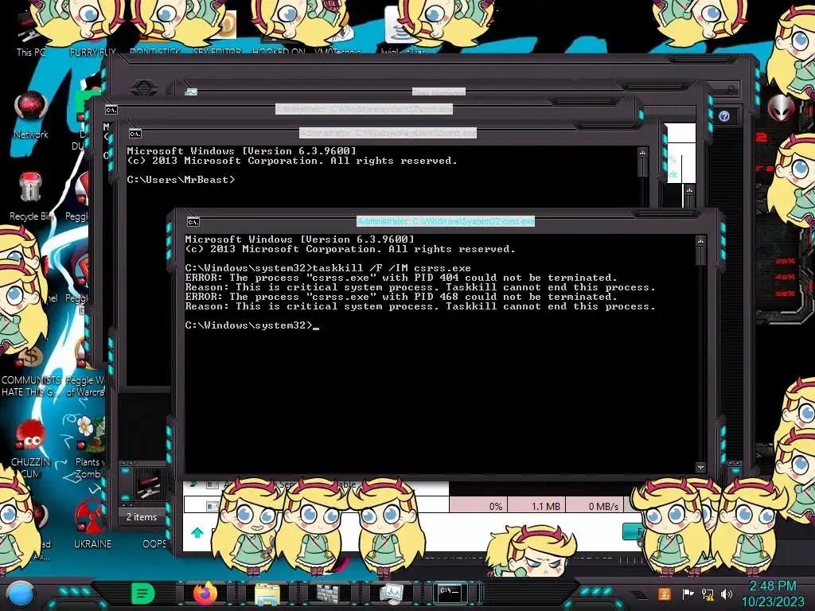Image resolution: width=815 pixels, height=611 pixels.
Task: Open the green chat-bubble app on taskbar
Action: [x=143, y=593]
